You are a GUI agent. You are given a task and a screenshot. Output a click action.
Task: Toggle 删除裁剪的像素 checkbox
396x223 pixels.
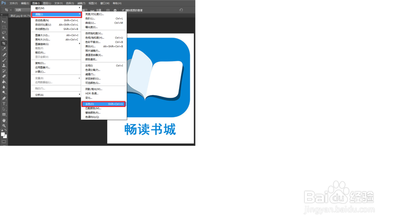coord(123,10)
